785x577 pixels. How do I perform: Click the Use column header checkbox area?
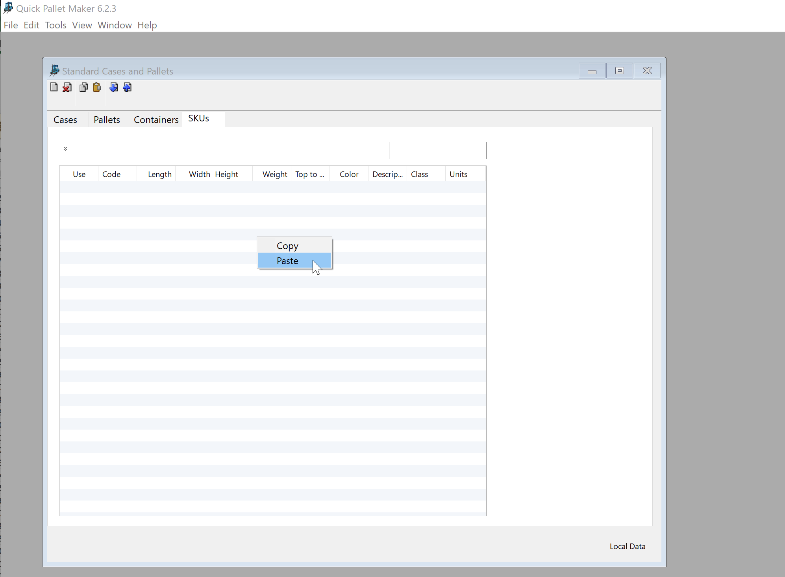79,174
